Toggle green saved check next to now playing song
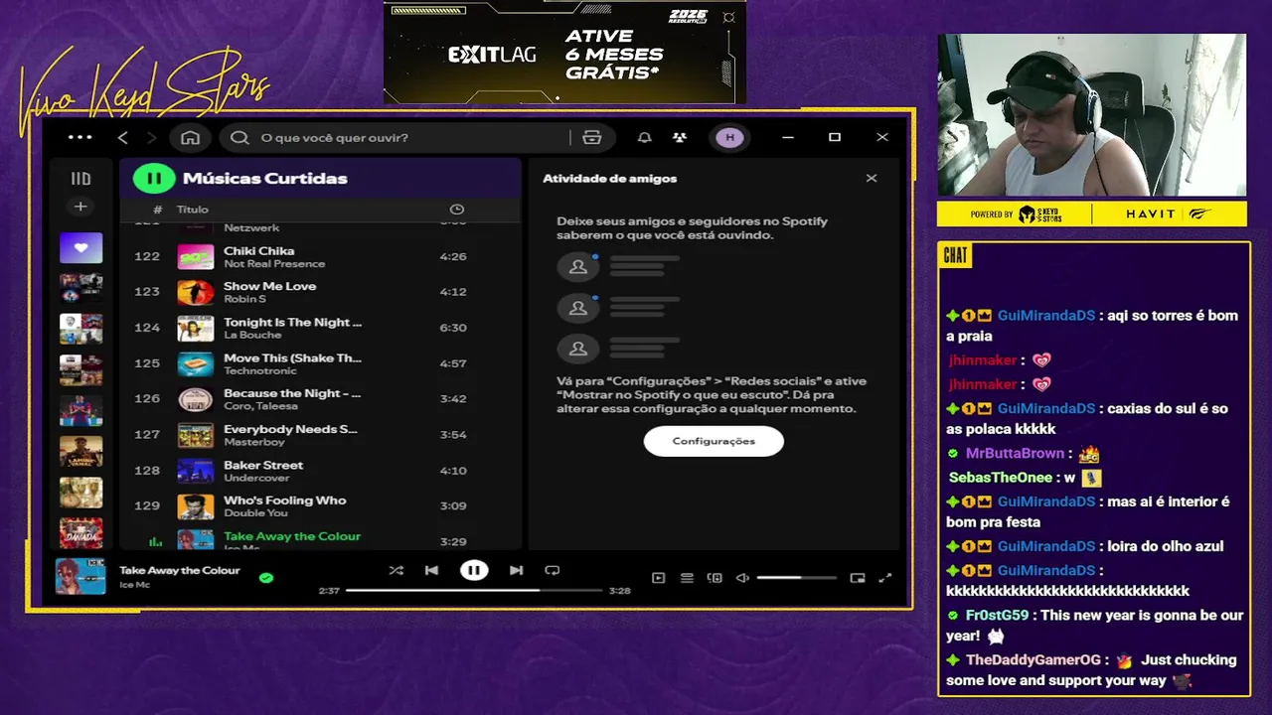Image resolution: width=1272 pixels, height=715 pixels. pyautogui.click(x=266, y=577)
